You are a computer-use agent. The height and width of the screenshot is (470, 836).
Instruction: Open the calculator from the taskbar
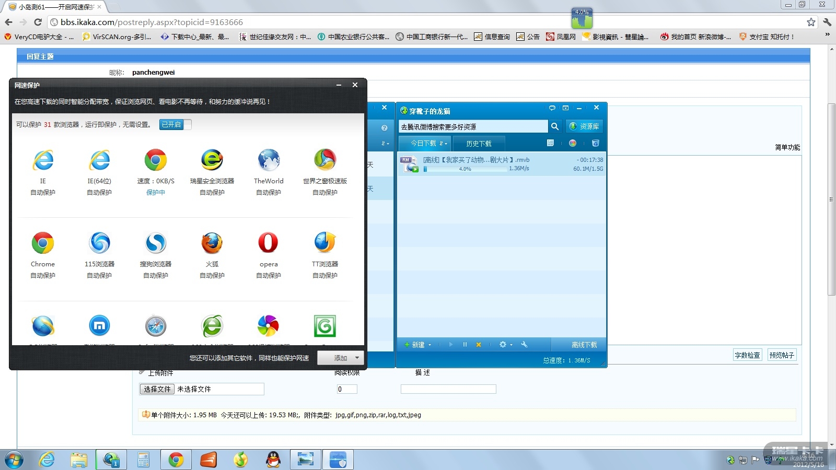pyautogui.click(x=143, y=460)
